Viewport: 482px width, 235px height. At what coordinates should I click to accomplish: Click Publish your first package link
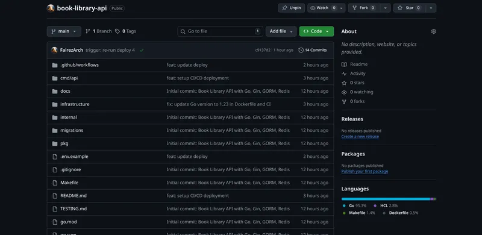365,171
